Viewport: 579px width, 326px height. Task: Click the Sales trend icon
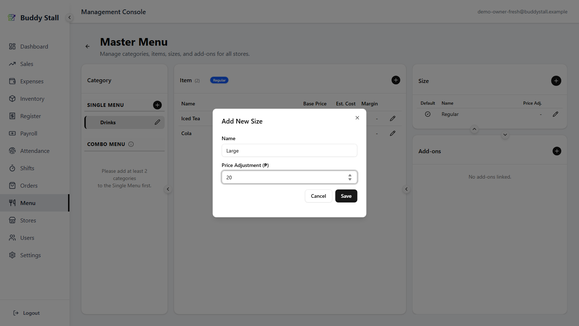coord(12,64)
